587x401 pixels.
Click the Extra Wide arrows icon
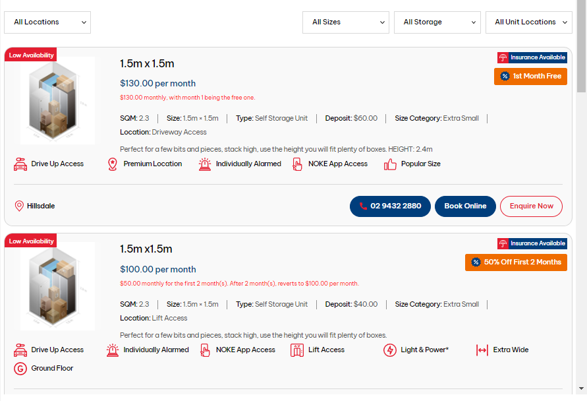point(482,350)
